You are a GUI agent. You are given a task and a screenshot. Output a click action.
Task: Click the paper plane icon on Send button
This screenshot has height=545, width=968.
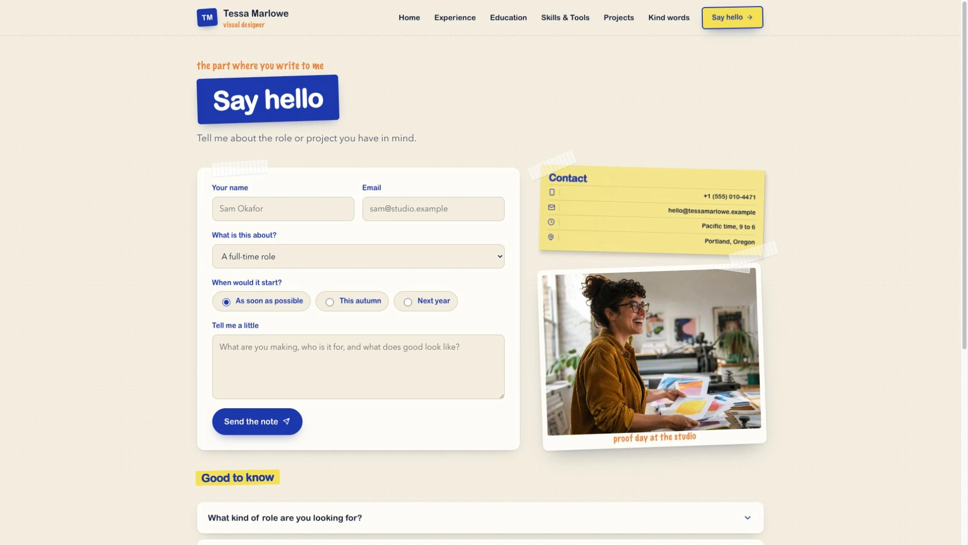(287, 421)
